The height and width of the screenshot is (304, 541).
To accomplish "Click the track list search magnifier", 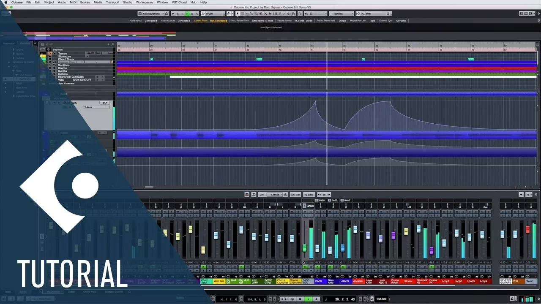I will pyautogui.click(x=113, y=44).
